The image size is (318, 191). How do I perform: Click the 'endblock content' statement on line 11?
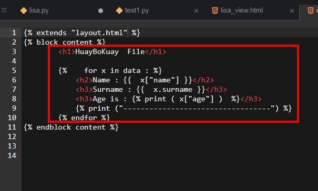[x=71, y=128]
